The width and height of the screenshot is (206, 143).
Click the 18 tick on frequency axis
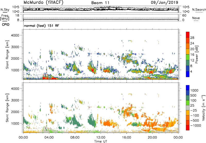(x=17, y=15)
